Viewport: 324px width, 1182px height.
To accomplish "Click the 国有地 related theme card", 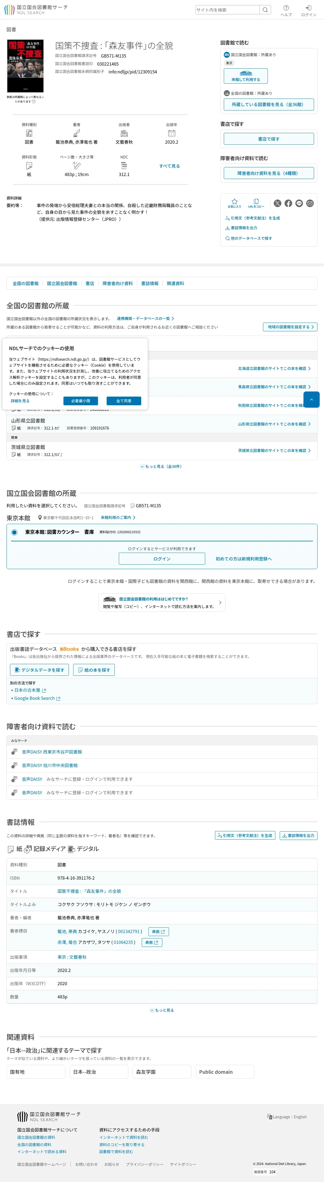I will [x=36, y=1072].
